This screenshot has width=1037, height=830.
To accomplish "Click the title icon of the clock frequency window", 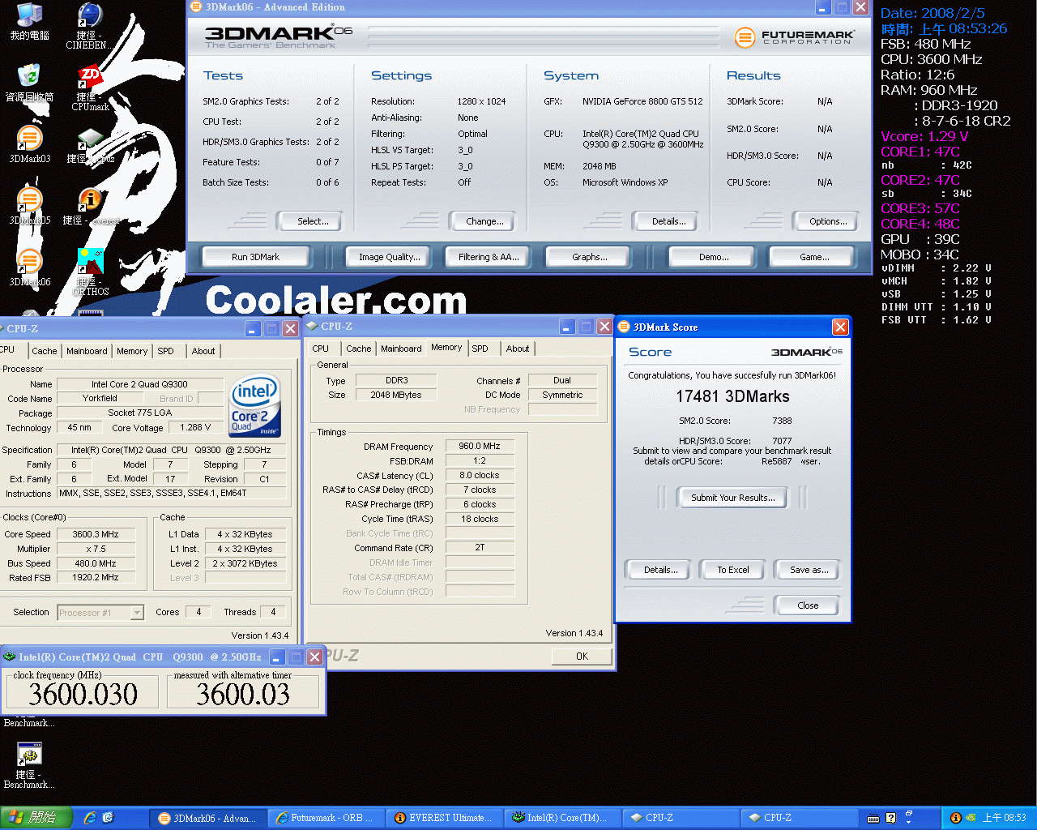I will [9, 657].
